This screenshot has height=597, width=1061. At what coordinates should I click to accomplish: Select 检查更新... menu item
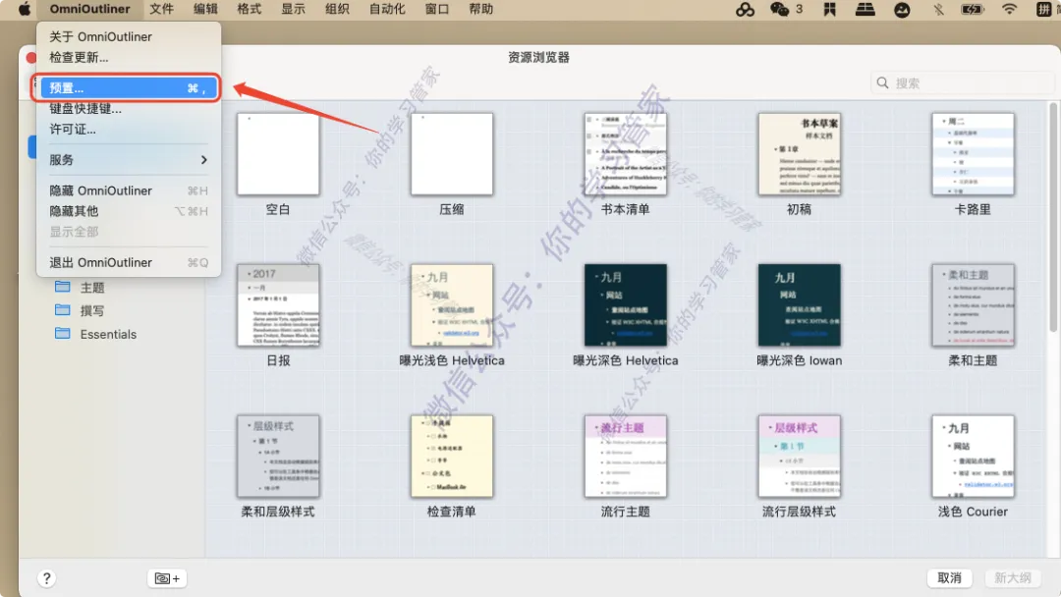click(129, 58)
